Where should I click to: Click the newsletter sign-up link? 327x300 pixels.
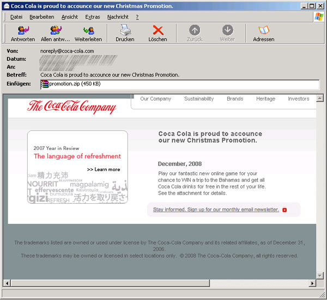click(x=216, y=210)
